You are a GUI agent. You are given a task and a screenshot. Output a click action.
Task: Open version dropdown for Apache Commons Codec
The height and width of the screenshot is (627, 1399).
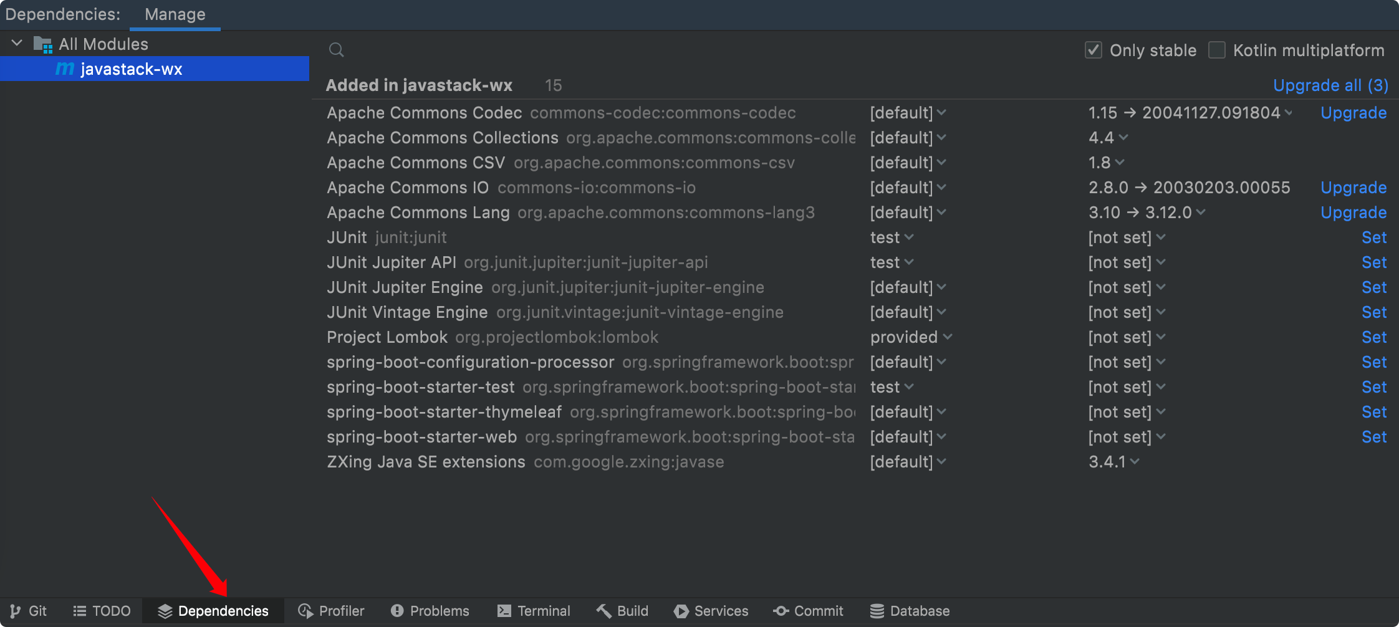(1288, 113)
